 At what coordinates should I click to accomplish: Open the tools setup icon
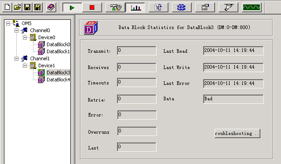click(116, 7)
